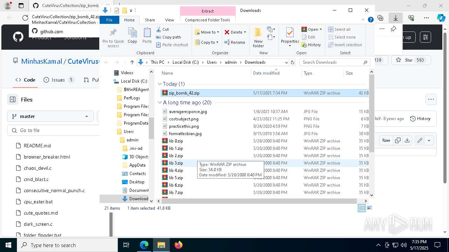Select the Home ribbon tab
The height and width of the screenshot is (252, 449).
point(129,20)
